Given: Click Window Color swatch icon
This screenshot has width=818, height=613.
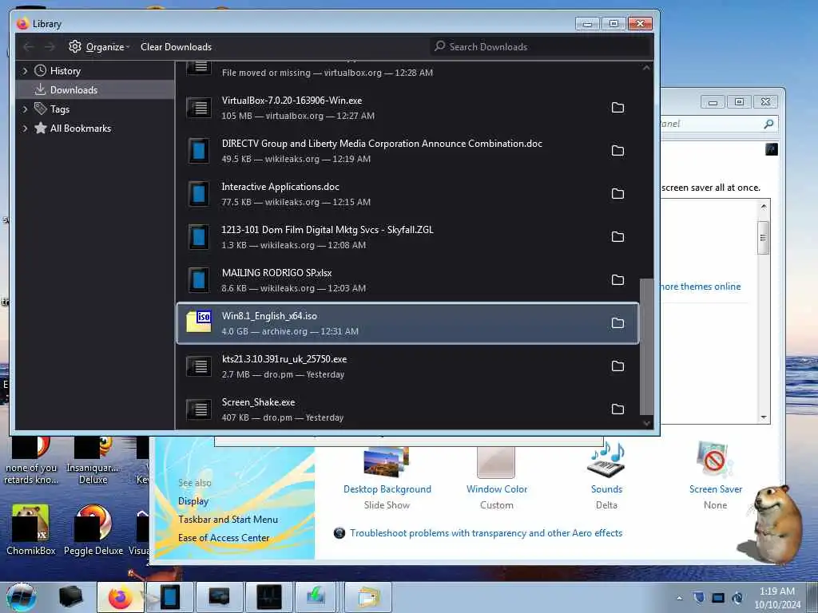Looking at the screenshot, I should (496, 462).
